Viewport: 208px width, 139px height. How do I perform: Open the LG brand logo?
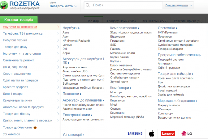coord(187,133)
